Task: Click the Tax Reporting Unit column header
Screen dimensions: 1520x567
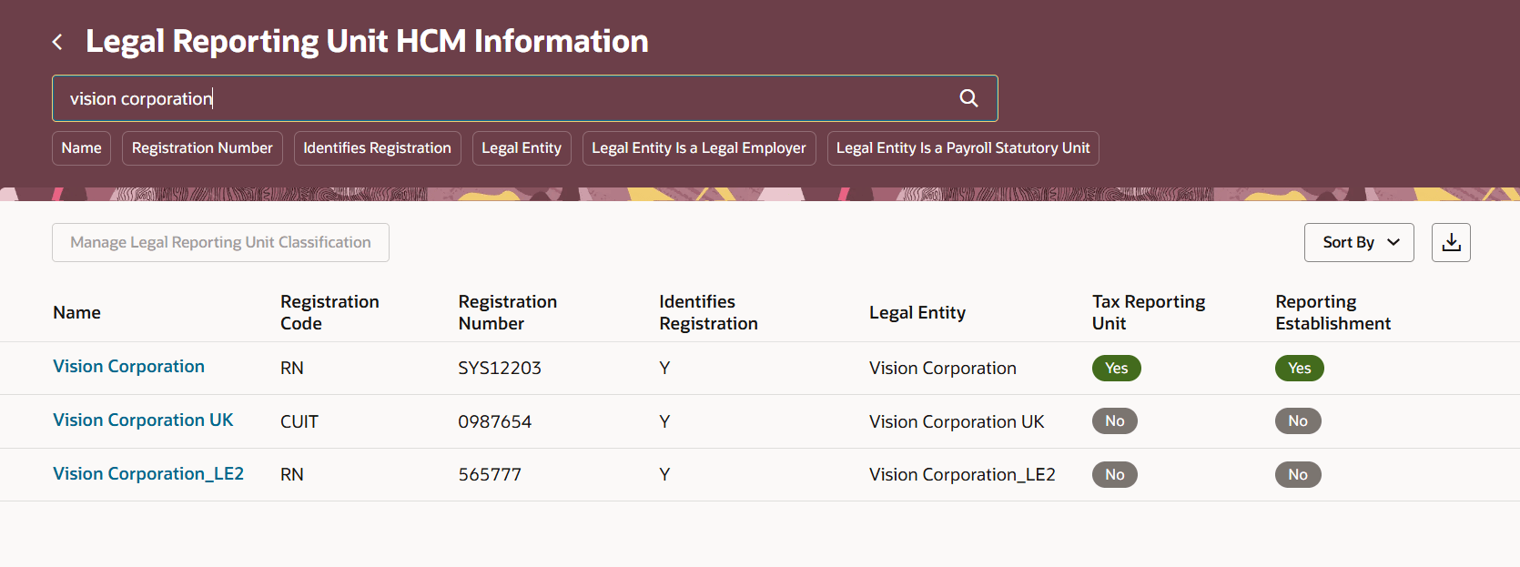Action: tap(1148, 312)
